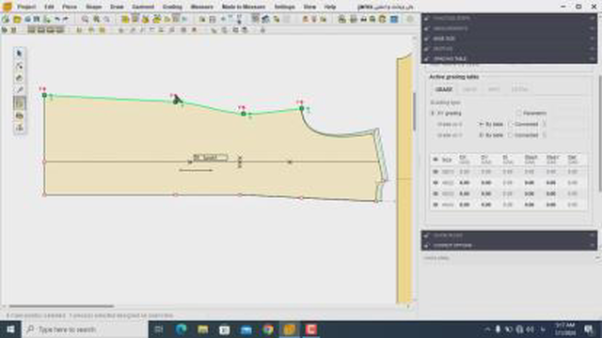Image resolution: width=602 pixels, height=338 pixels.
Task: Click the Redo arrow in toolbar
Action: click(65, 19)
